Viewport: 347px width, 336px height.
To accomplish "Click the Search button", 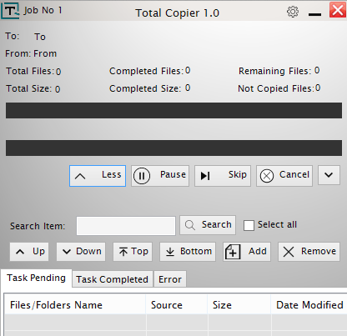I will pos(208,225).
